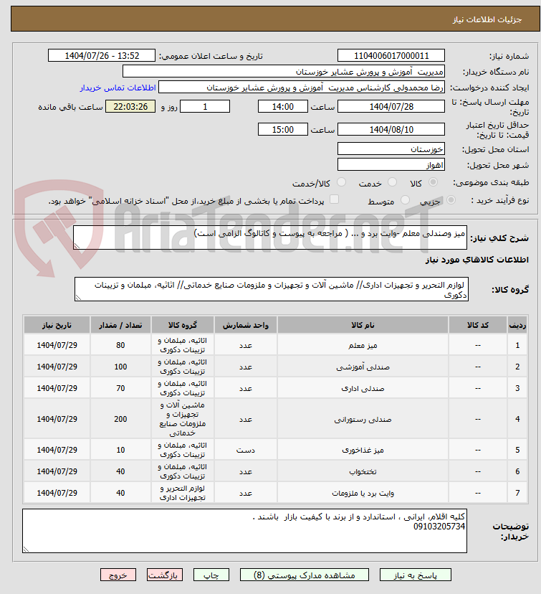Click the تاریخ نیاز column header

coord(57,325)
